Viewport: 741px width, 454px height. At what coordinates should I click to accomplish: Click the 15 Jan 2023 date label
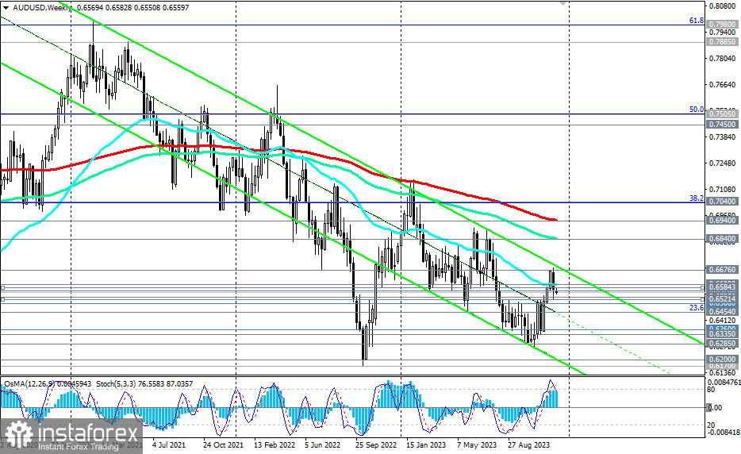pyautogui.click(x=426, y=445)
